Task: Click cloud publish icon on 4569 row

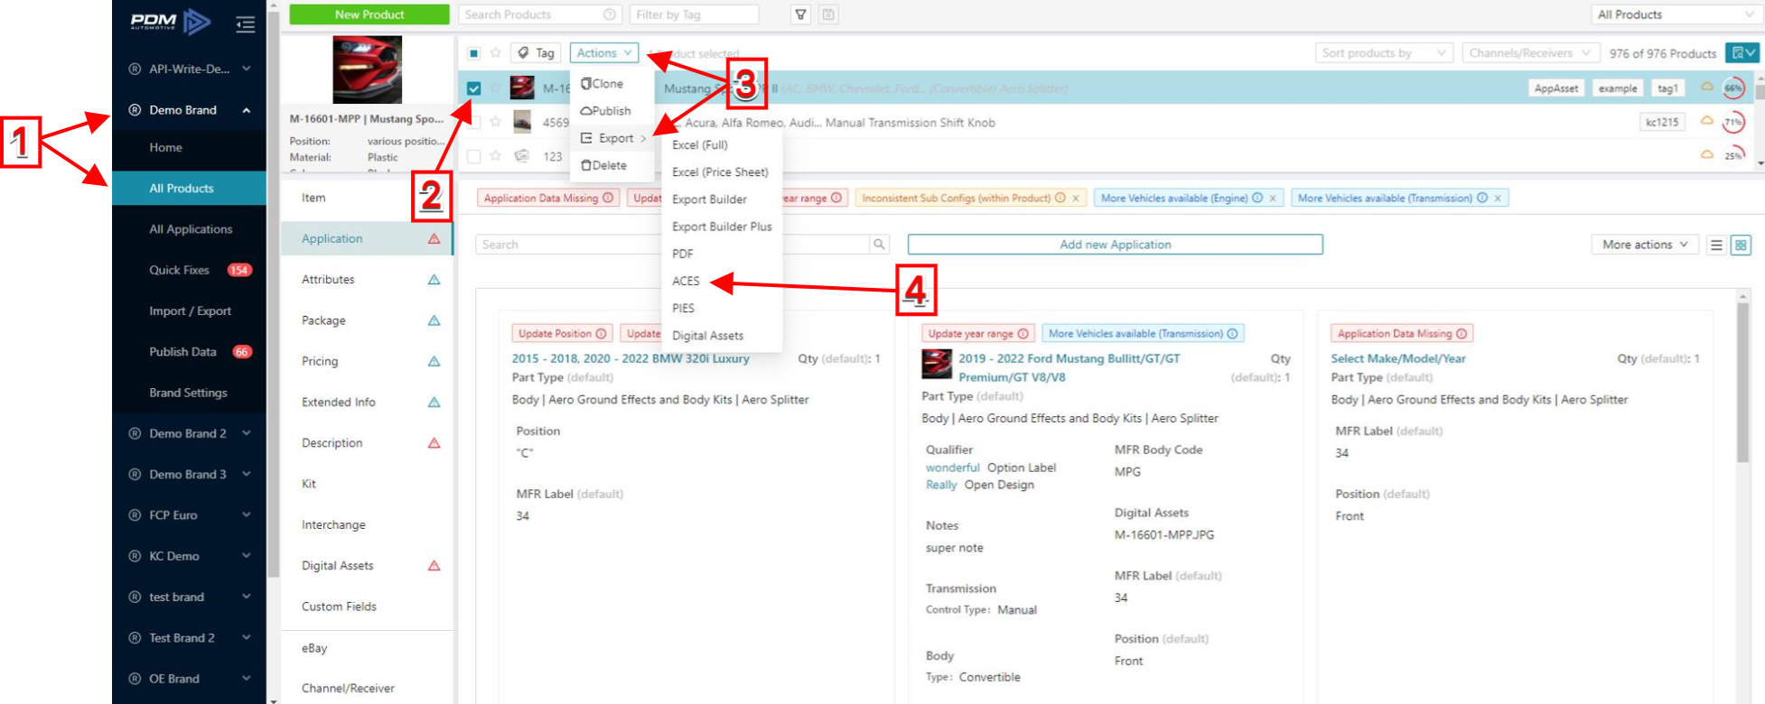Action: click(1706, 121)
